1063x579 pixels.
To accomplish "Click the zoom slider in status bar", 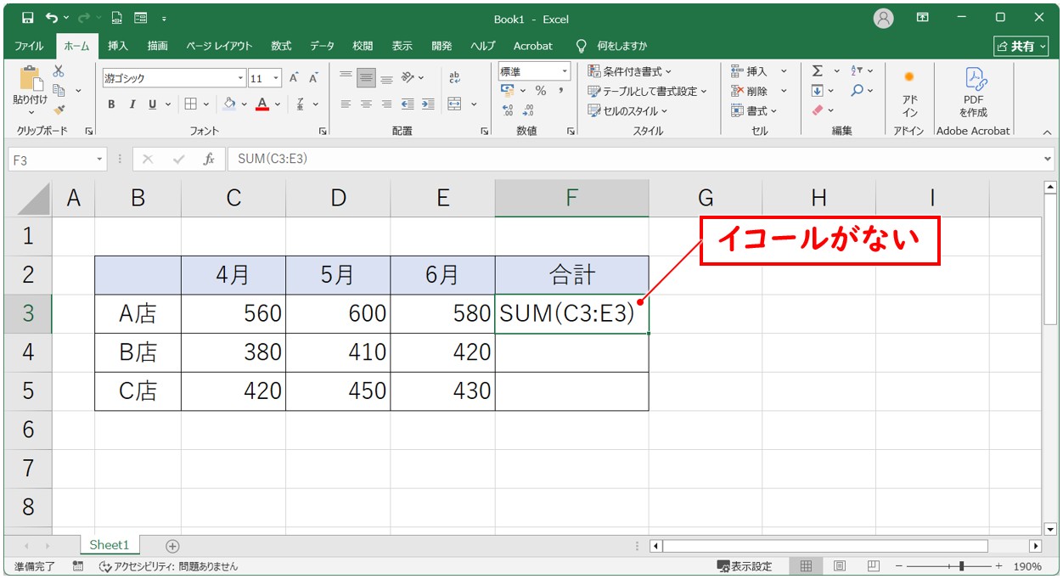I will point(960,566).
